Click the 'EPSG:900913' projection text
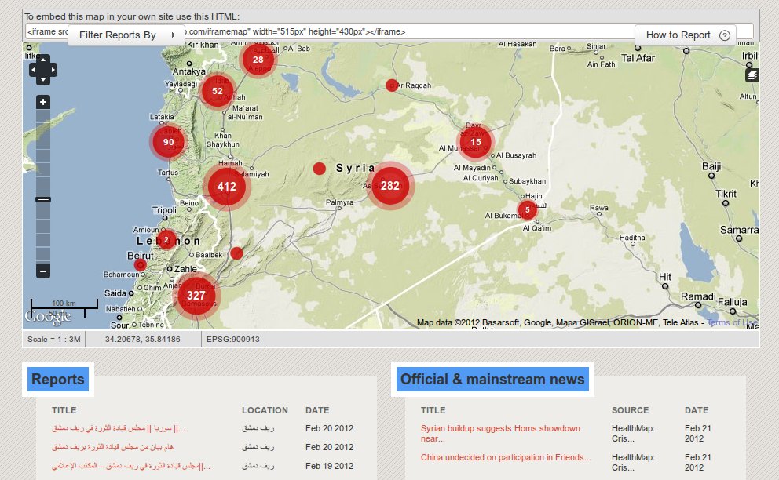779x480 pixels. tap(233, 340)
